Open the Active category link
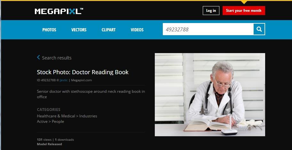 (42, 122)
